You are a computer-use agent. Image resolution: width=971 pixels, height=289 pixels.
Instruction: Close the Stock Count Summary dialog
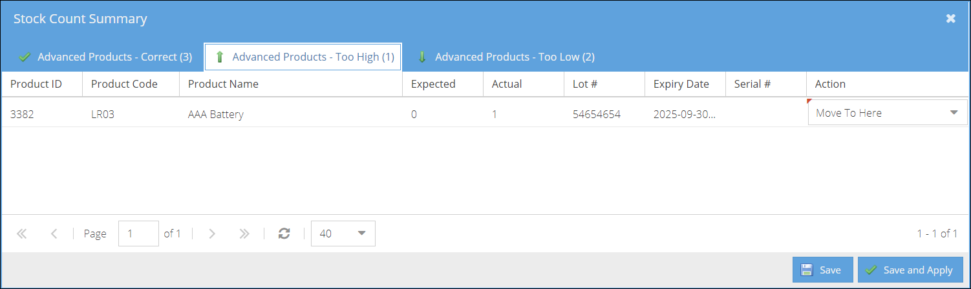pyautogui.click(x=951, y=19)
